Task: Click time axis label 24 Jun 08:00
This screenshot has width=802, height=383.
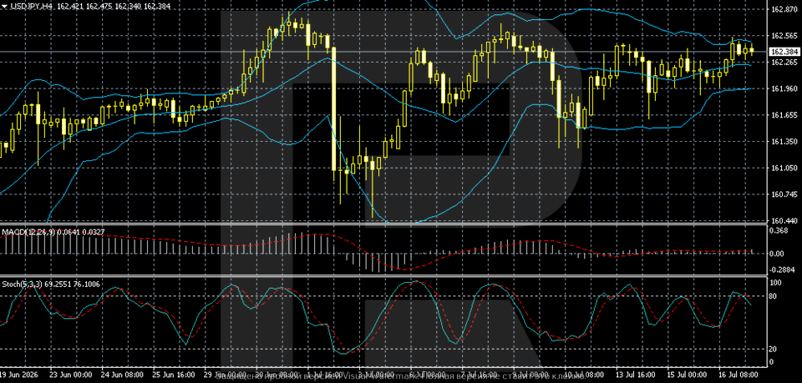Action: pos(122,375)
